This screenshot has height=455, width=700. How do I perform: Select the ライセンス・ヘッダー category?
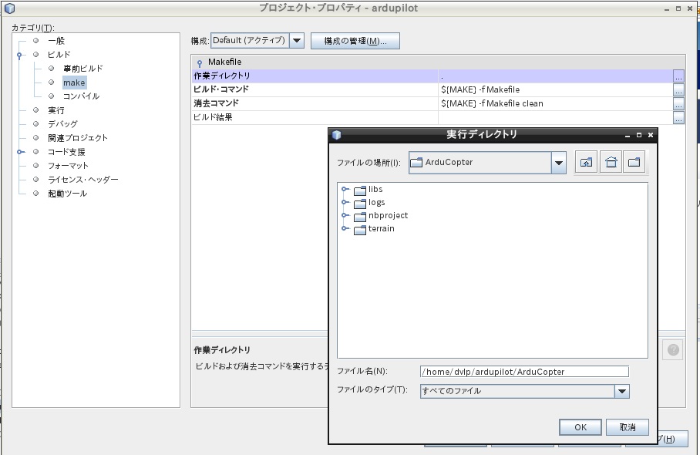click(83, 180)
